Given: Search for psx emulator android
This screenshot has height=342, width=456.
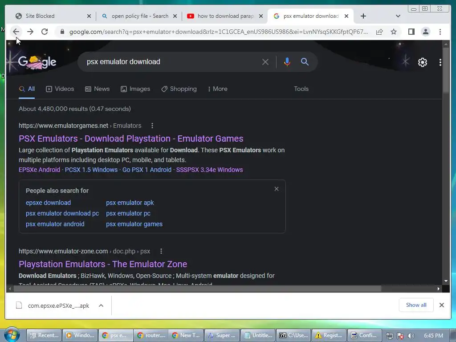Looking at the screenshot, I should 55,224.
